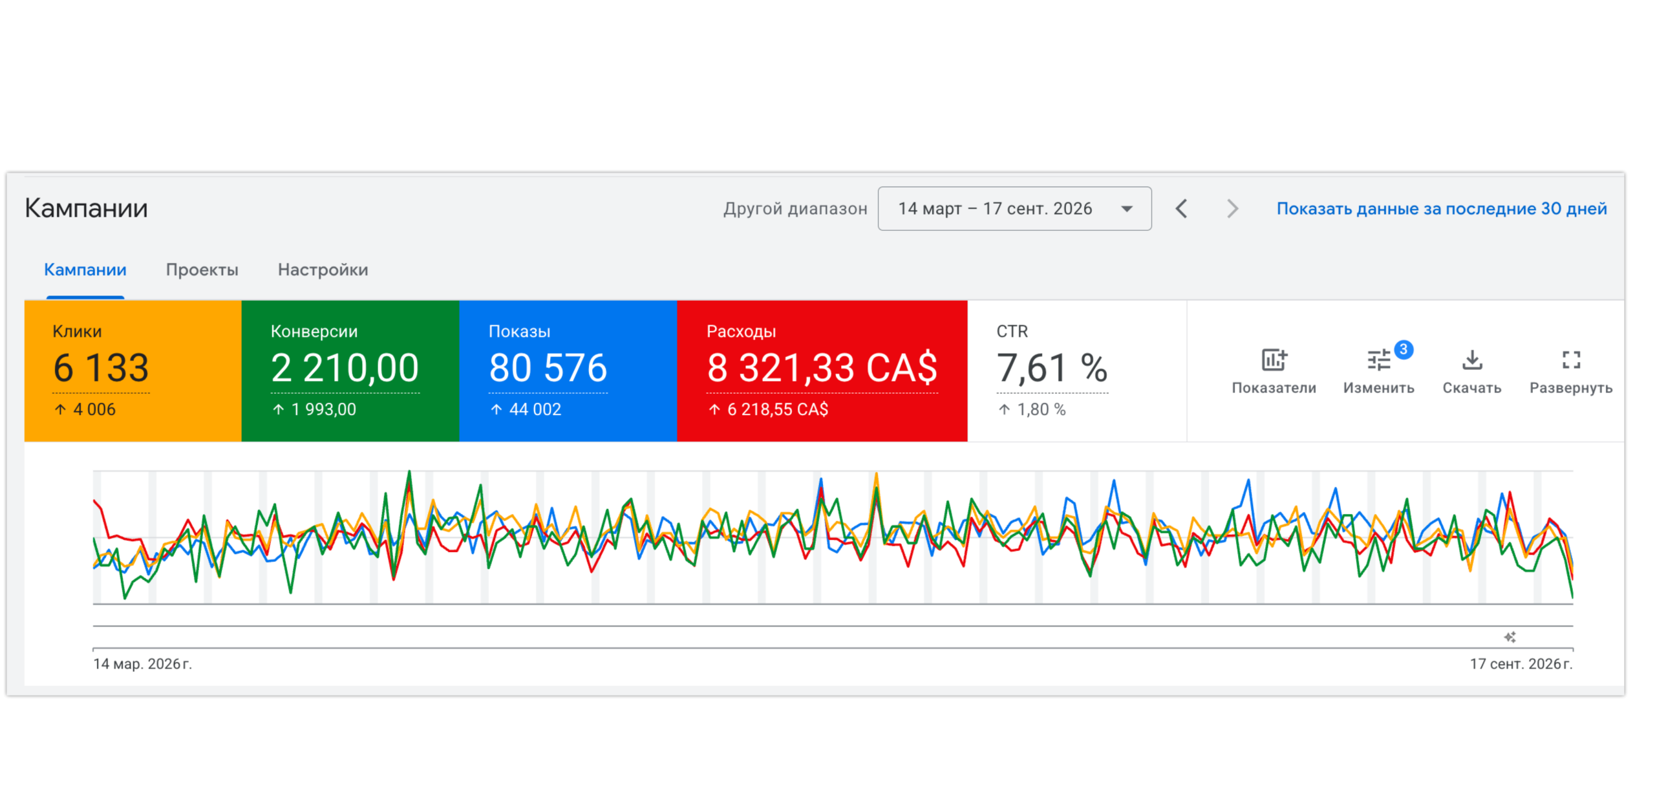Image resolution: width=1655 pixels, height=805 pixels.
Task: Open the date range dropdown 14 март – 17 сент. 2026
Action: coord(1014,208)
